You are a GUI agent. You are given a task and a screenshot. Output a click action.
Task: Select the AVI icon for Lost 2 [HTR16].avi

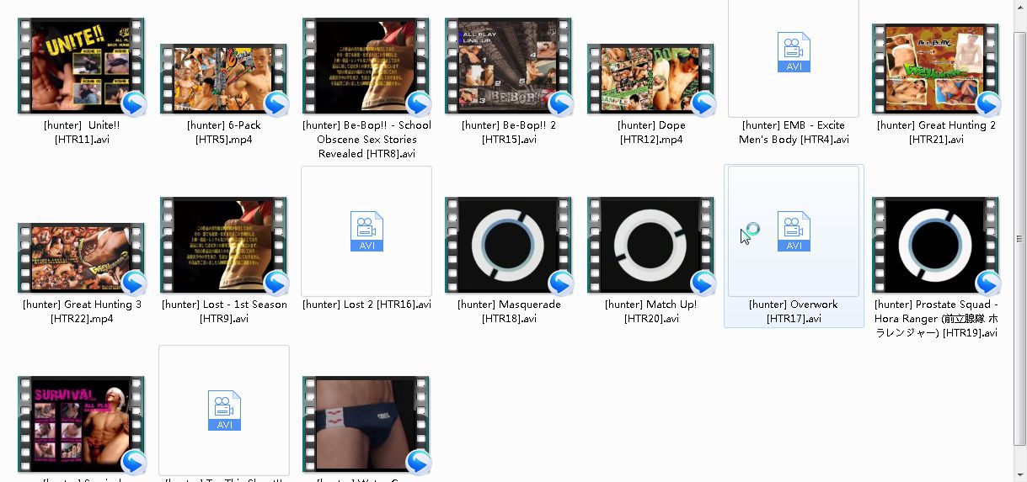coord(366,231)
